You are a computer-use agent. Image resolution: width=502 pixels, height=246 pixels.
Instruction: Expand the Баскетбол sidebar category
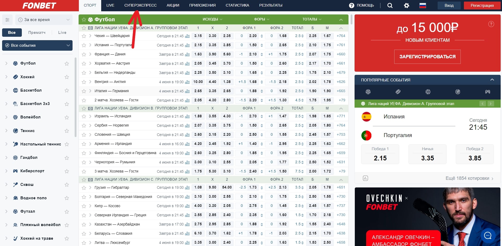[x=6, y=90]
